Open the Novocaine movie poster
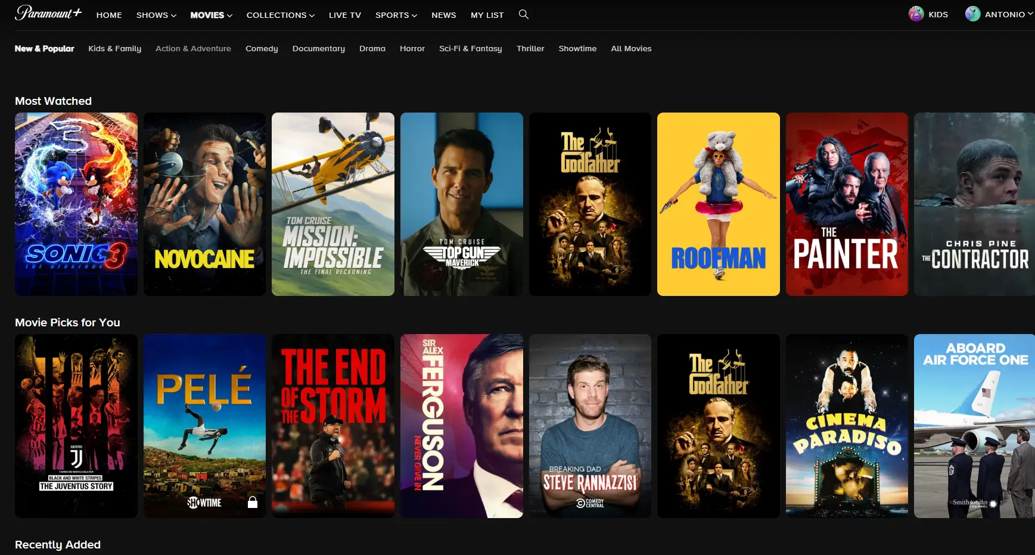This screenshot has height=555, width=1035. click(204, 204)
